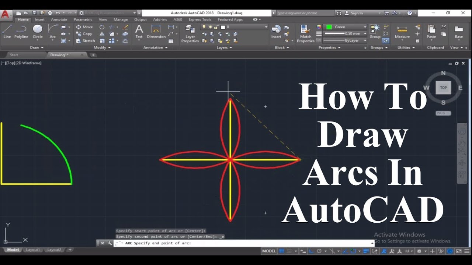Open the 1:1 annotation scale dropdown
The height and width of the screenshot is (265, 472).
click(409, 251)
